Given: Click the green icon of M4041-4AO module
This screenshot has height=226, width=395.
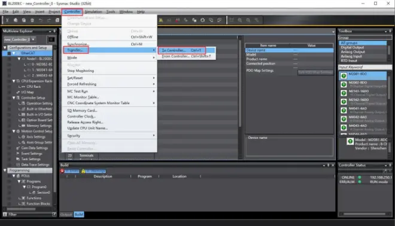Looking at the screenshot, I should click(344, 110).
